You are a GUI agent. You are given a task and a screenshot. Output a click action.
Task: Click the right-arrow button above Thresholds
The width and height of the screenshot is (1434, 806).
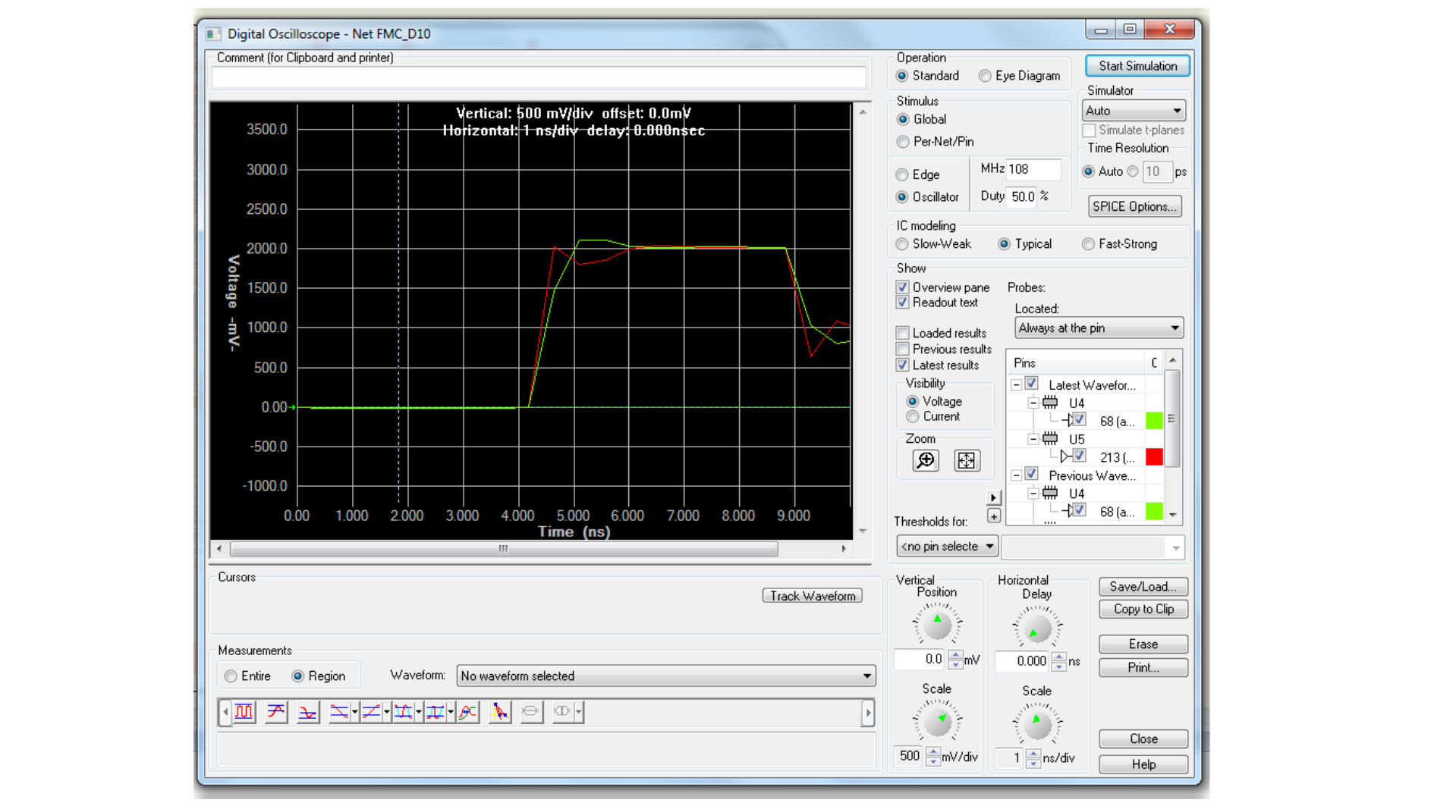point(993,497)
